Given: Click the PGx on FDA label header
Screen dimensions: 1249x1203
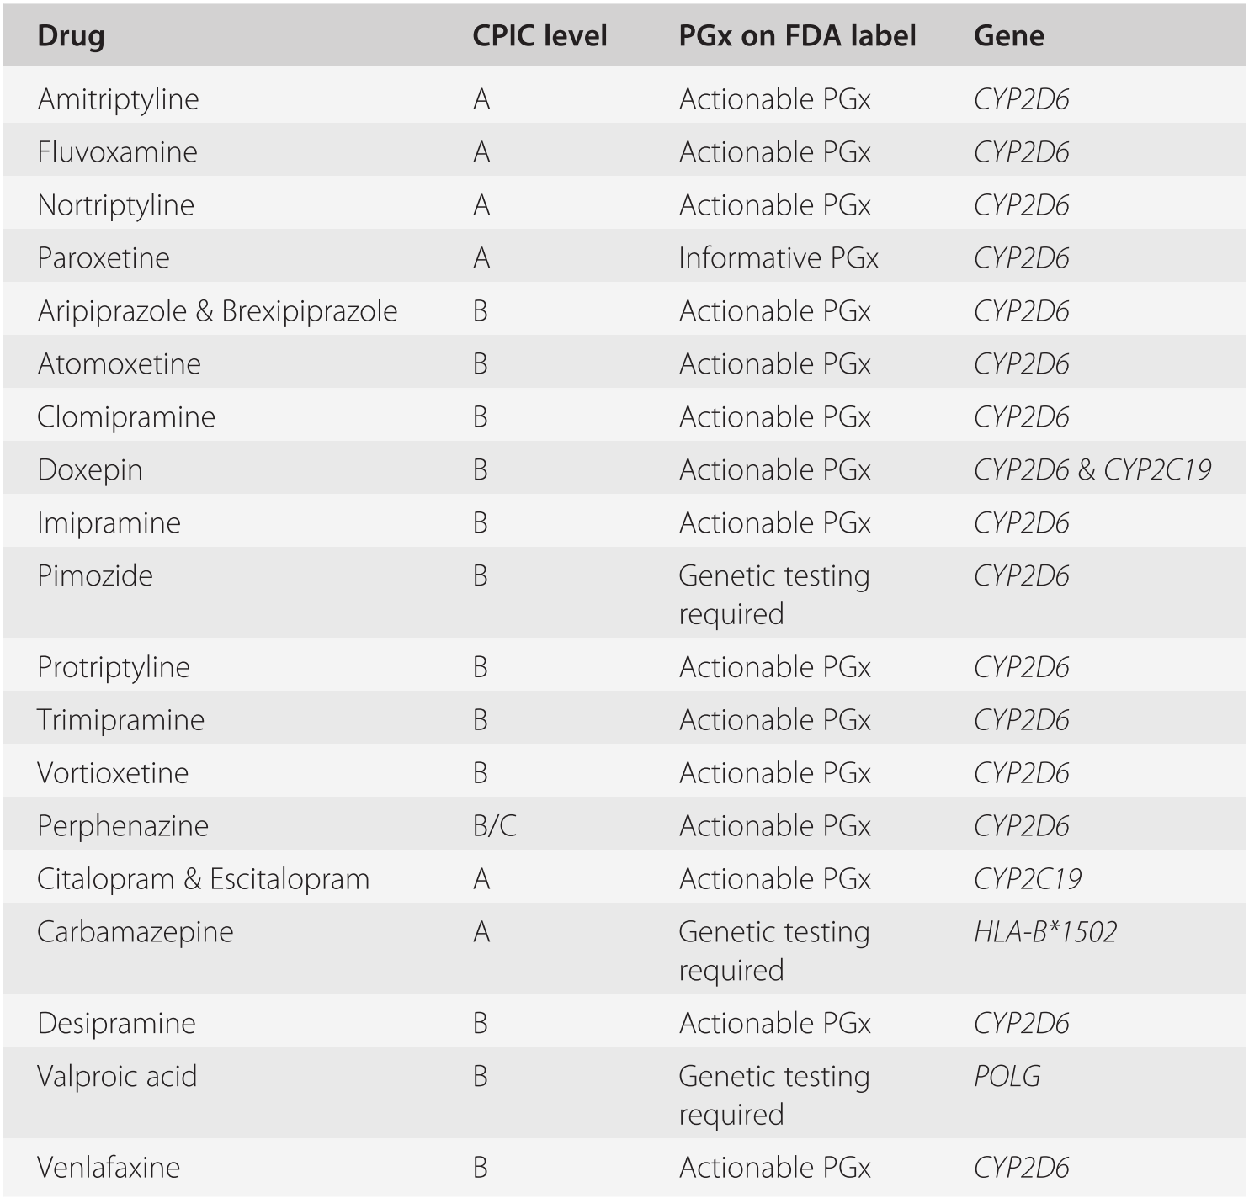Looking at the screenshot, I should coord(797,36).
